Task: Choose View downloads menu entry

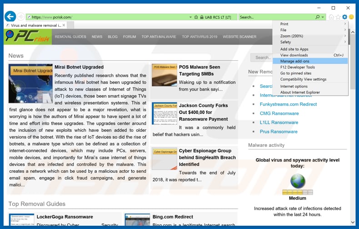Action: 310,55
